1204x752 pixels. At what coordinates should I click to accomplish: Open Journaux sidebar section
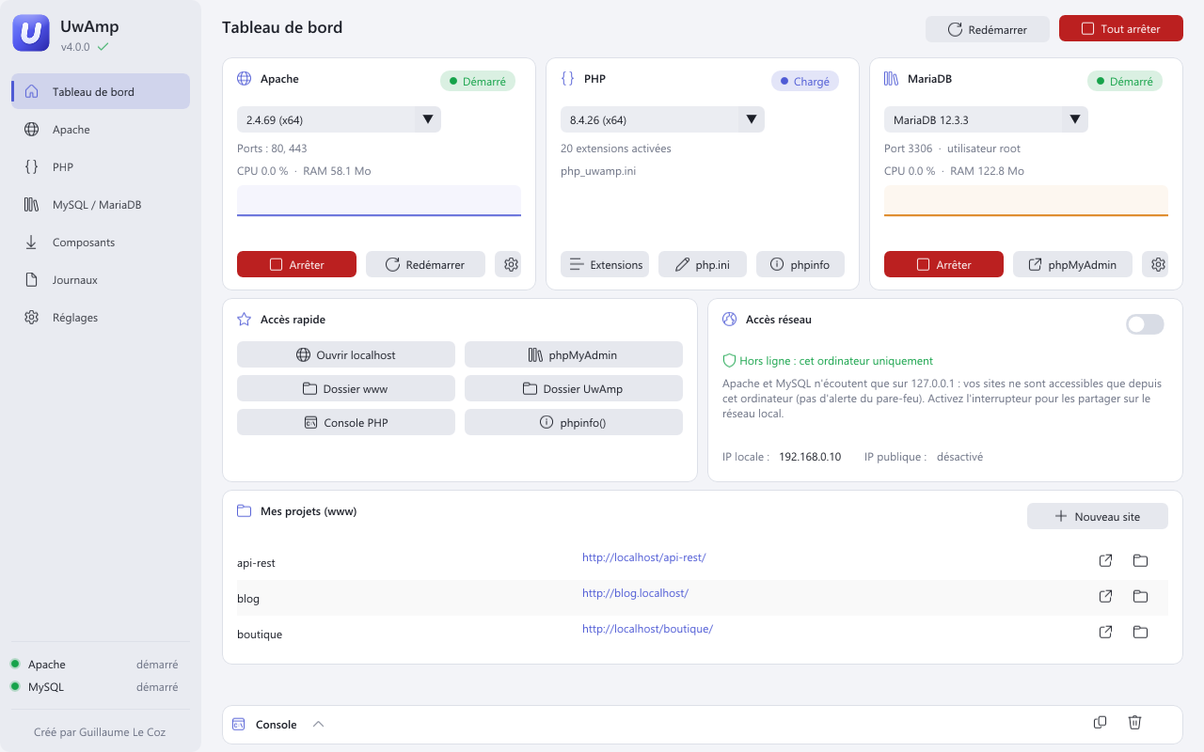(x=101, y=279)
